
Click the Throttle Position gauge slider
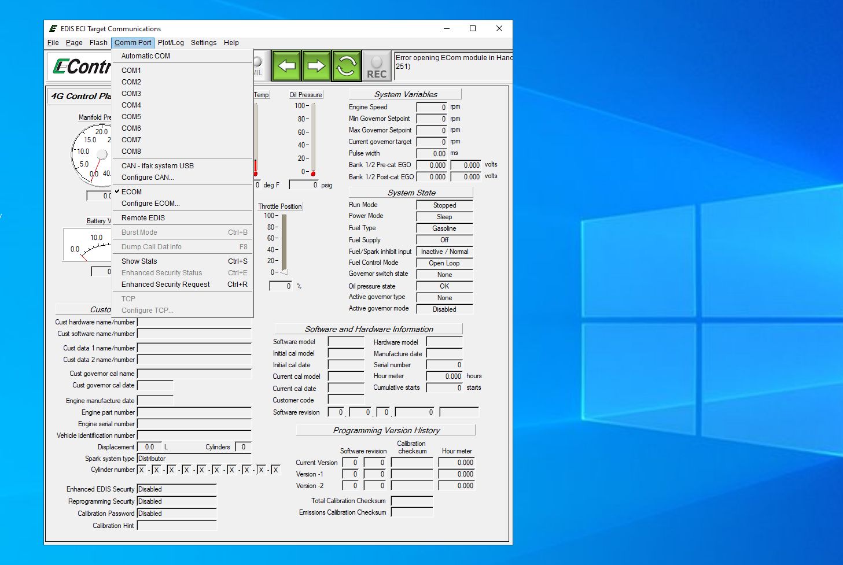pyautogui.click(x=284, y=243)
